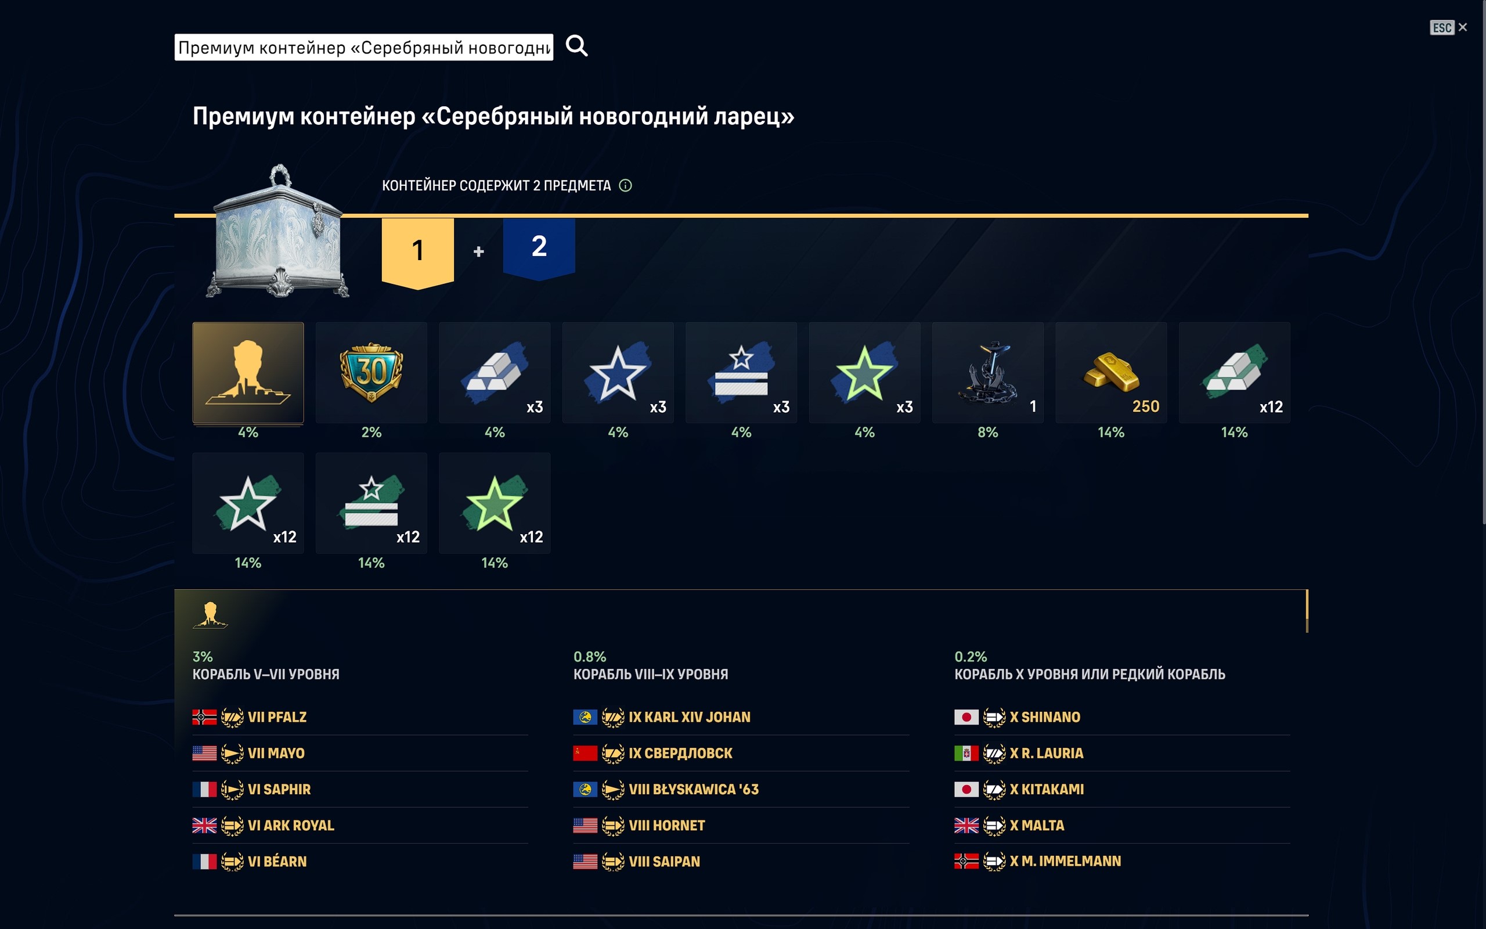Open the VII Pfalz ship entry
Screen dimensions: 1486x929
(x=277, y=717)
